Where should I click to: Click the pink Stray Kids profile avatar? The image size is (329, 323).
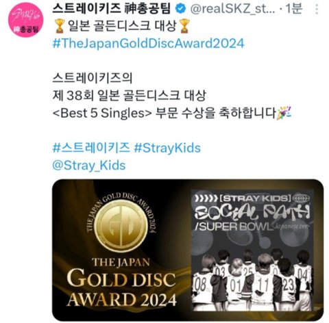tap(25, 20)
